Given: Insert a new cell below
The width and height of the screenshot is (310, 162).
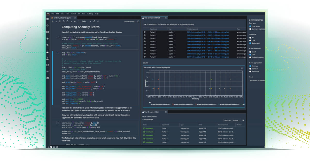Looking at the screenshot, I should (56, 21).
